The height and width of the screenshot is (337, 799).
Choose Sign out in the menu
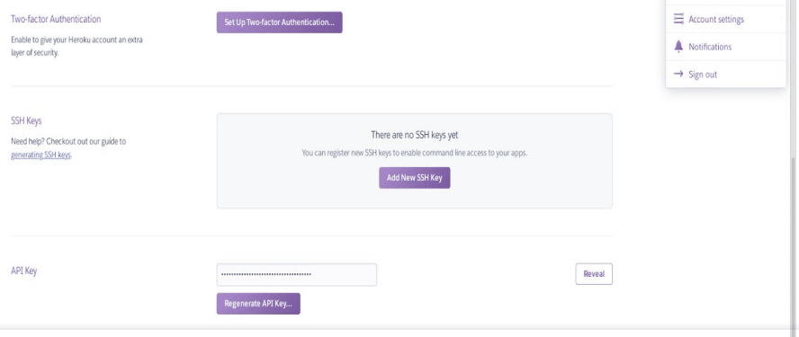tap(725, 75)
